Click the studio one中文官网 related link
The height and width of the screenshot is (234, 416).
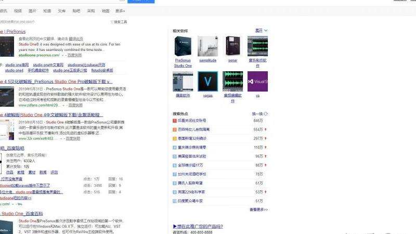coord(48,64)
